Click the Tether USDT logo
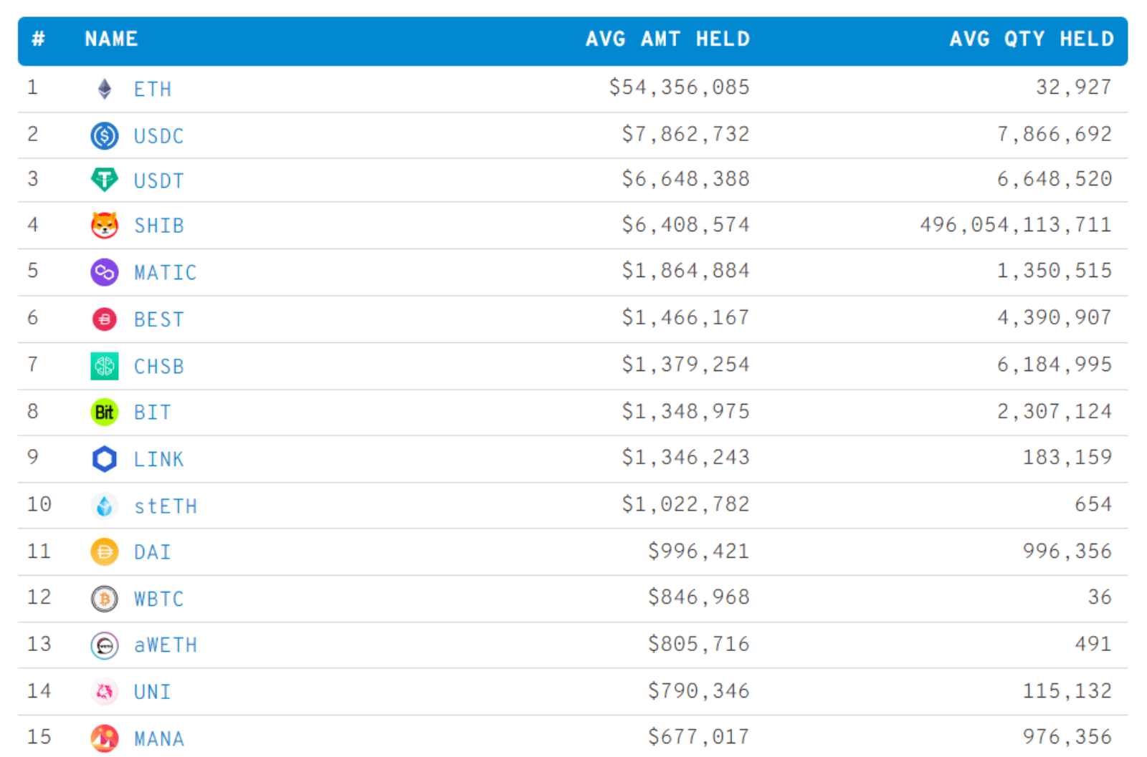 click(x=105, y=180)
